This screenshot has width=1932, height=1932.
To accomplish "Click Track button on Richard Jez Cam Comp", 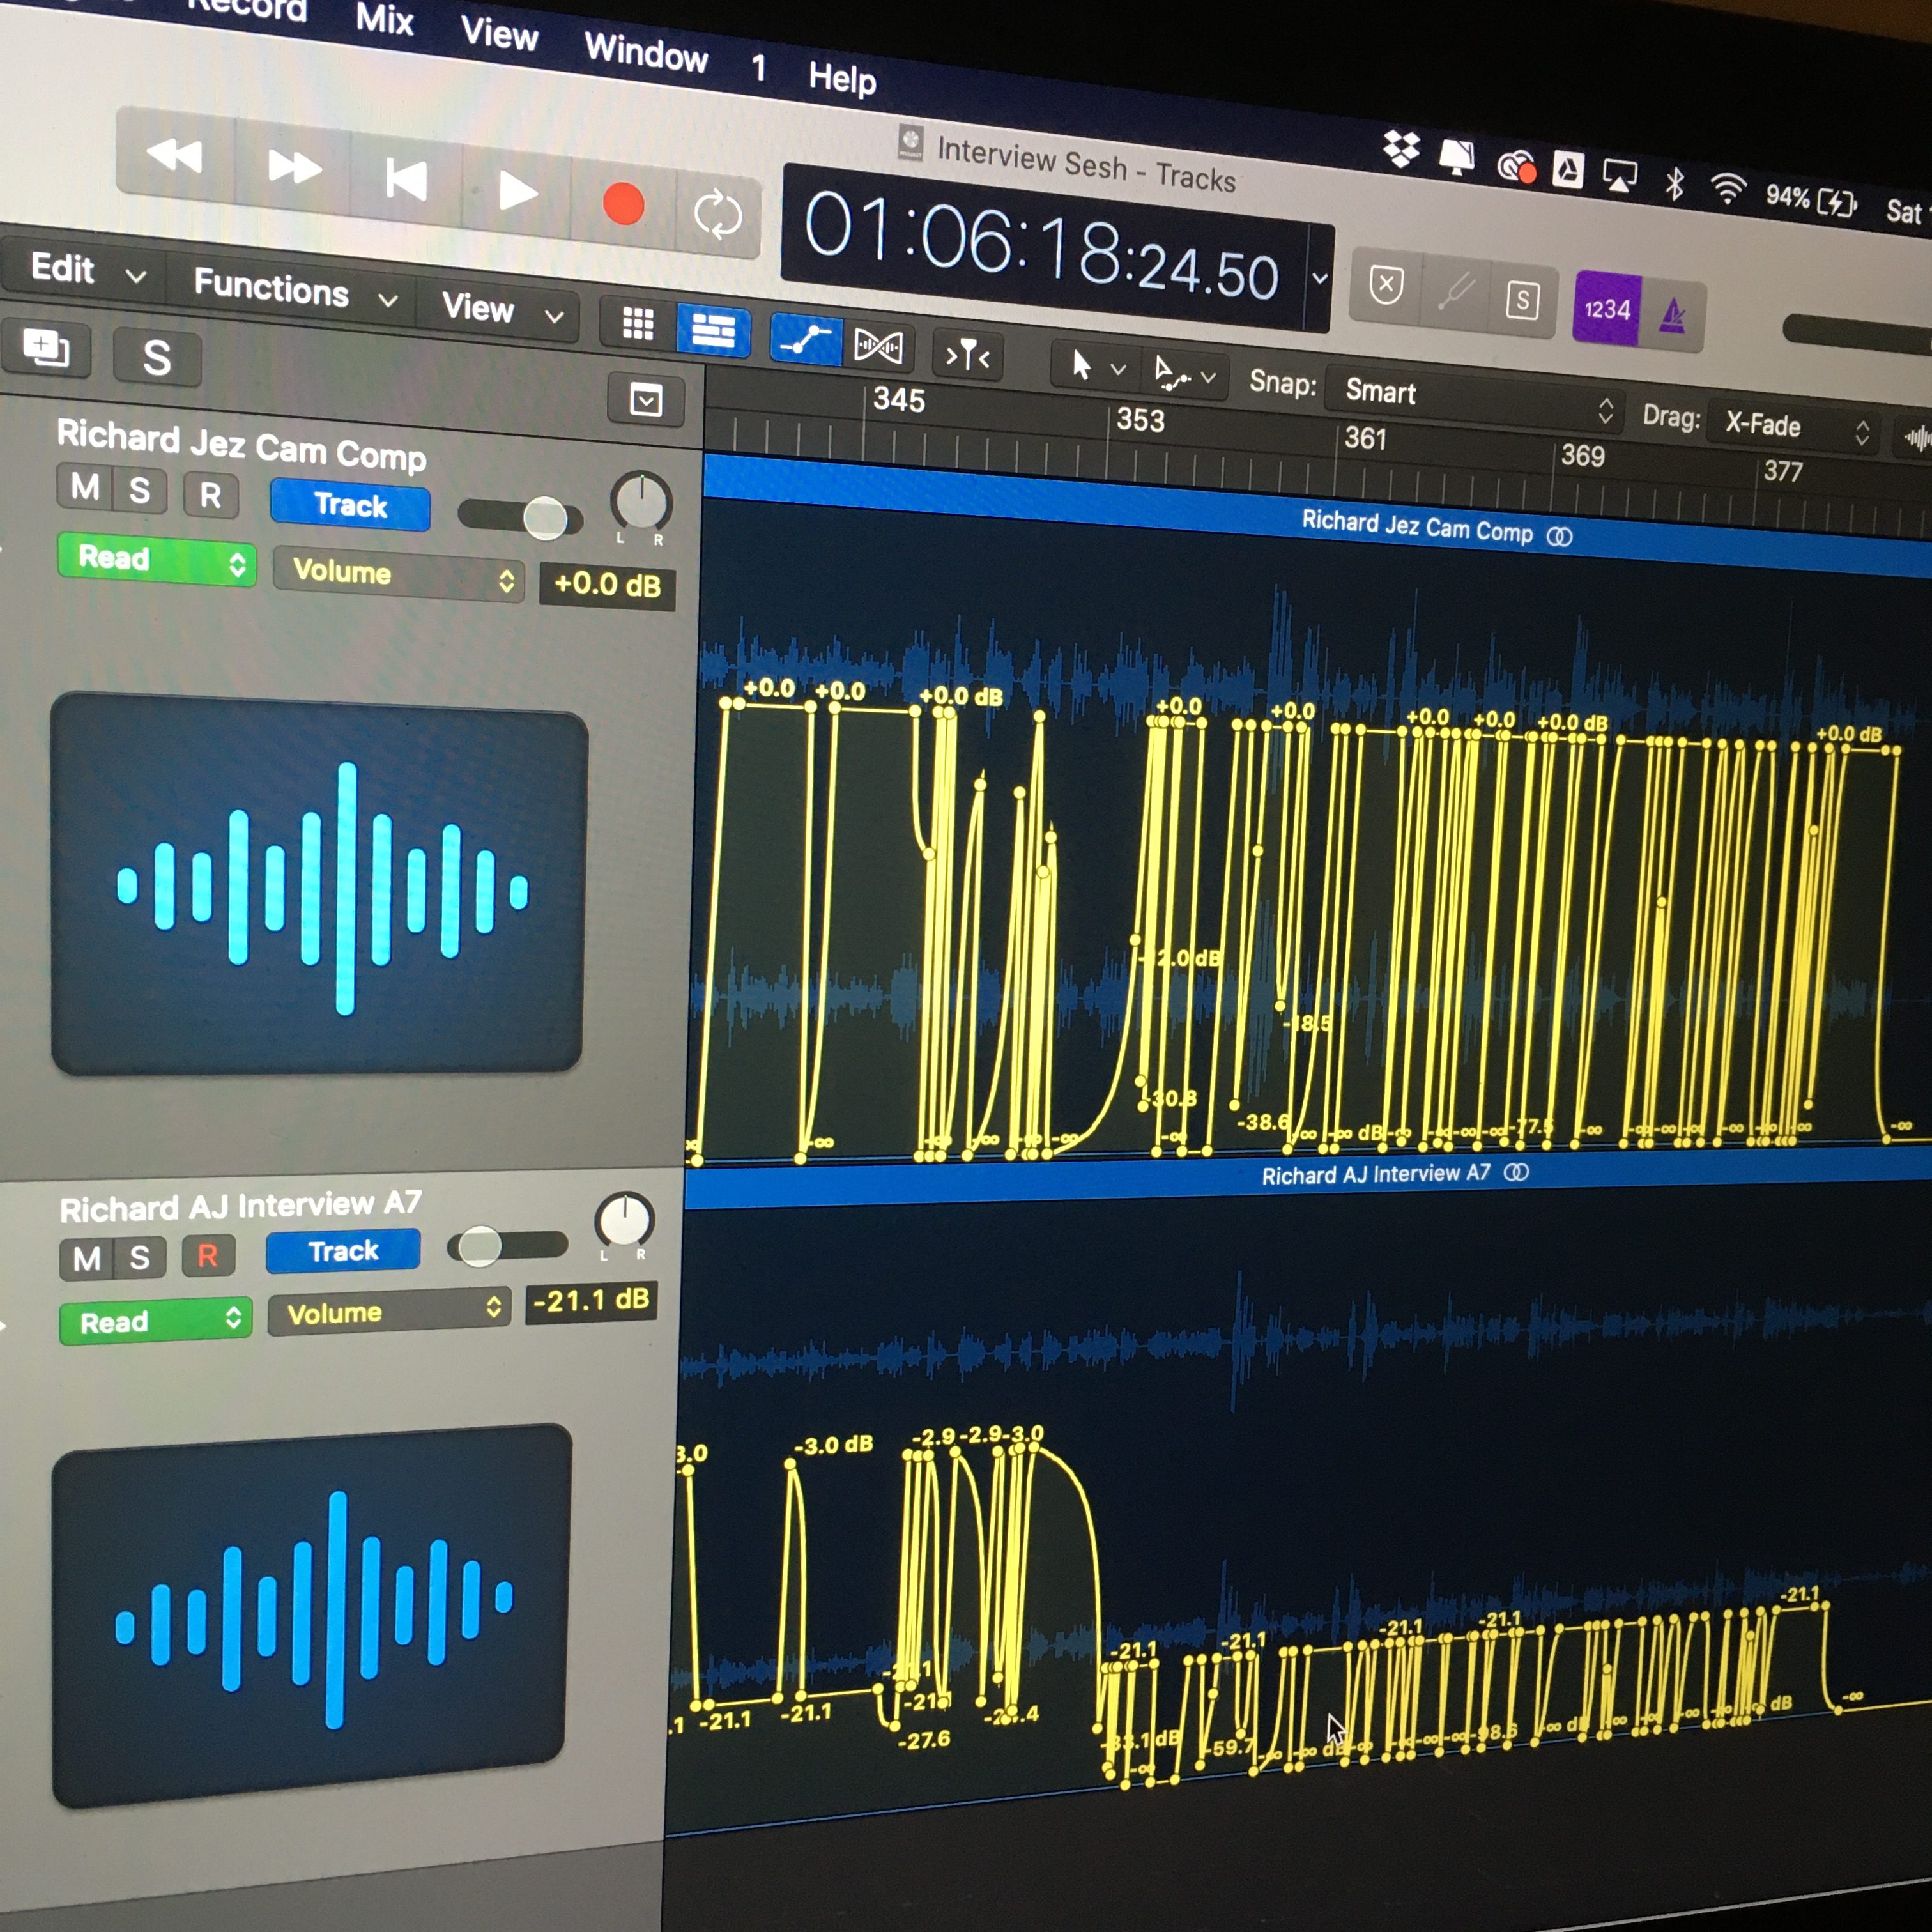I will point(350,505).
